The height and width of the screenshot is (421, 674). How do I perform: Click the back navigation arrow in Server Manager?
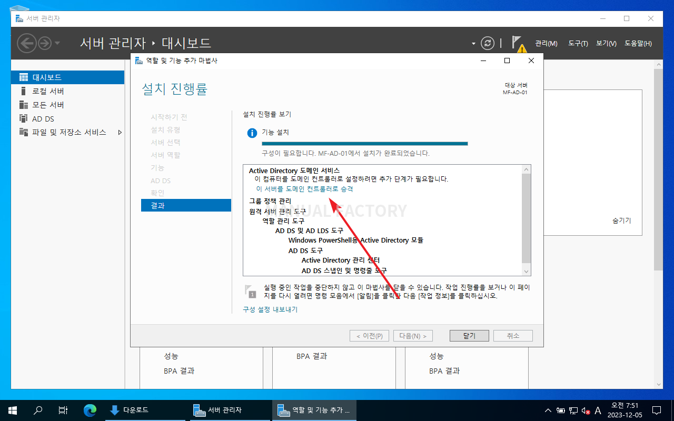click(x=27, y=43)
